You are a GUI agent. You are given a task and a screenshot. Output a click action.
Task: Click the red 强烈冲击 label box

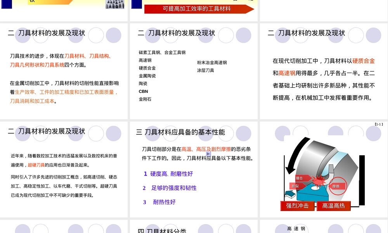(297, 206)
